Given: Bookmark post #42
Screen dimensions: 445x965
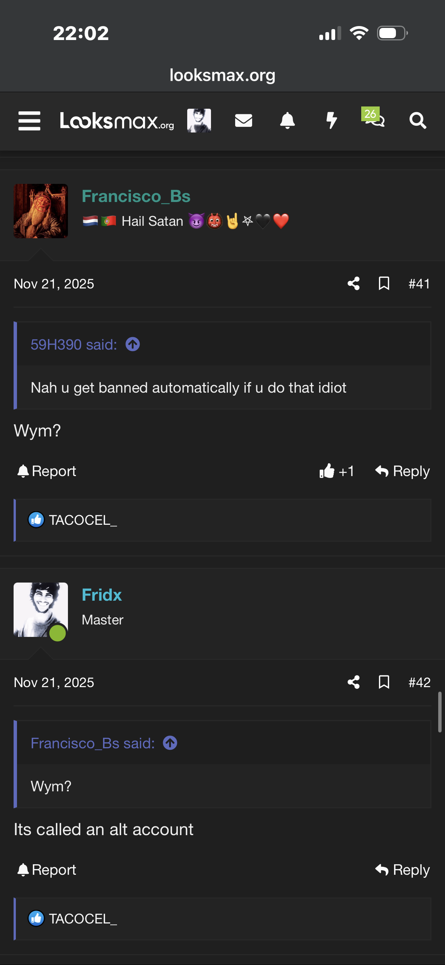Looking at the screenshot, I should pos(384,682).
